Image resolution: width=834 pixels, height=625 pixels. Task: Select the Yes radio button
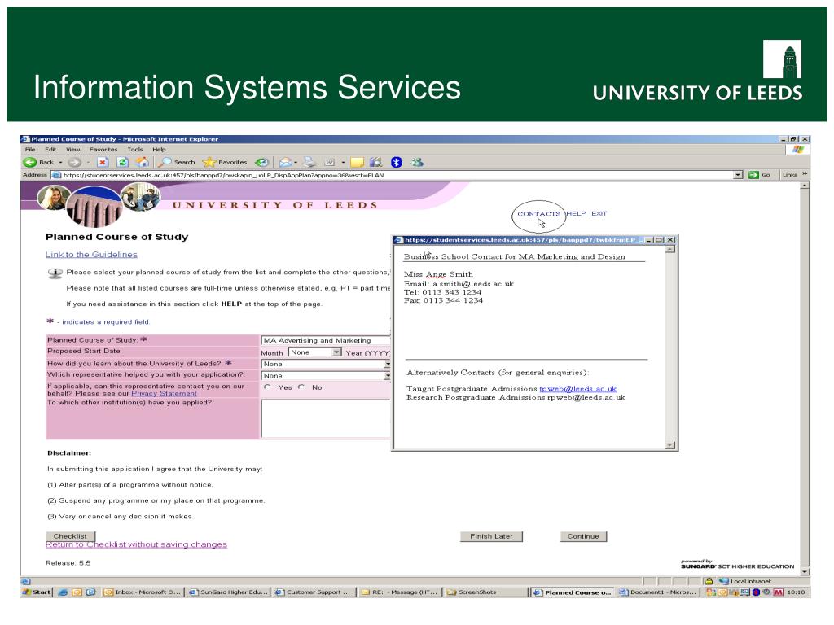[x=267, y=387]
